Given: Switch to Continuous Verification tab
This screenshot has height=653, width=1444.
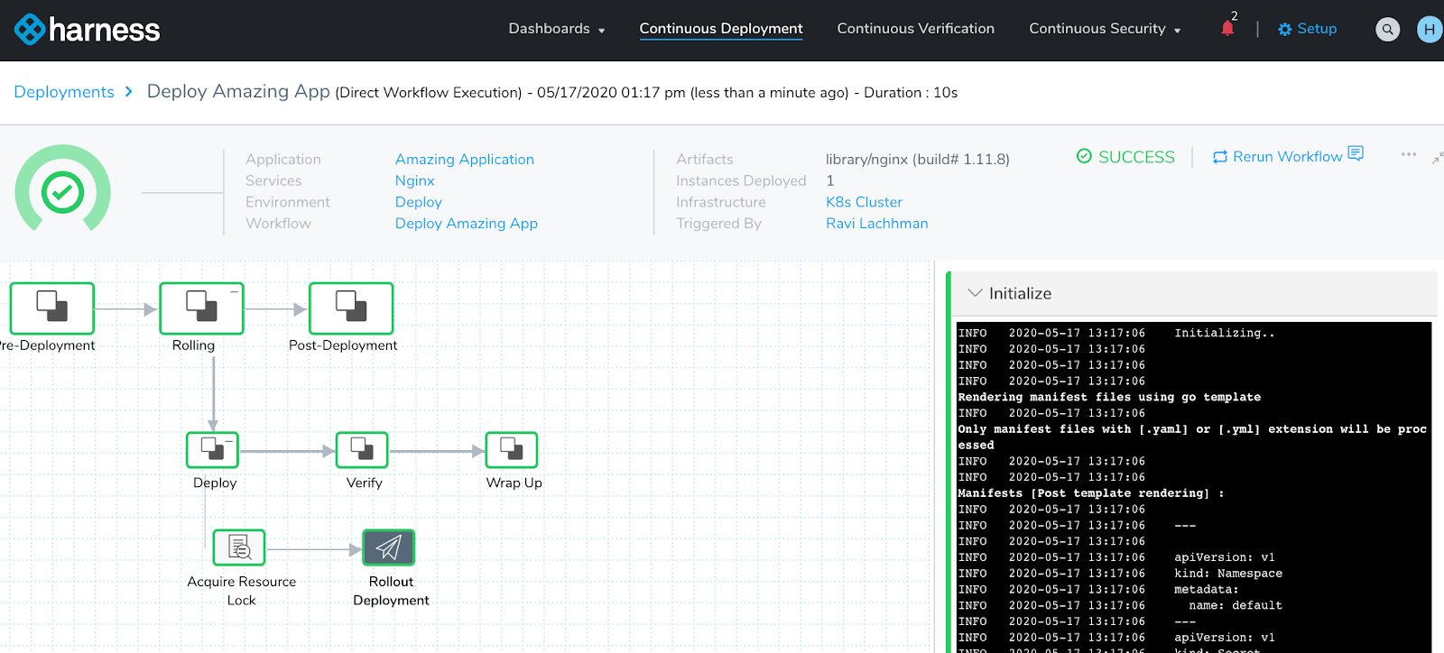Looking at the screenshot, I should click(x=916, y=29).
